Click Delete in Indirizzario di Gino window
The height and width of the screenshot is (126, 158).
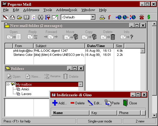(77, 103)
